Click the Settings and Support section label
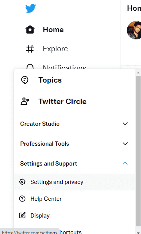The width and height of the screenshot is (141, 234). tap(49, 164)
